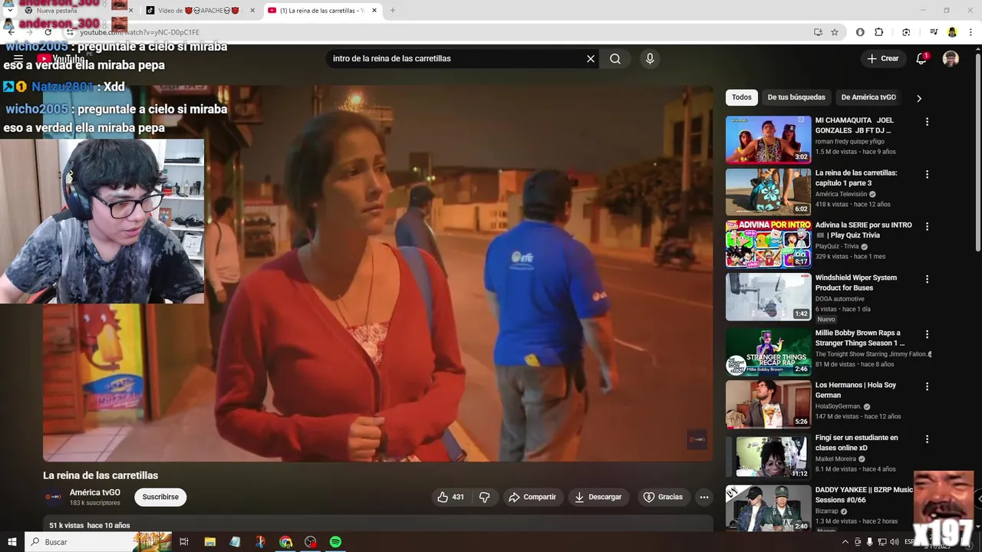Click the Gracias button

tap(663, 497)
